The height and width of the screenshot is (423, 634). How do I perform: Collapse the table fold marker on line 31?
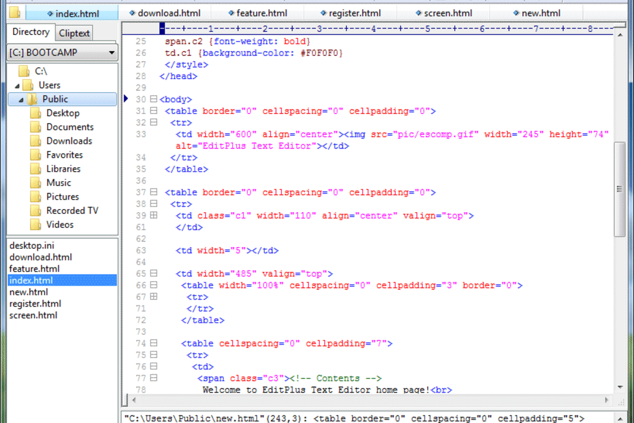(154, 111)
